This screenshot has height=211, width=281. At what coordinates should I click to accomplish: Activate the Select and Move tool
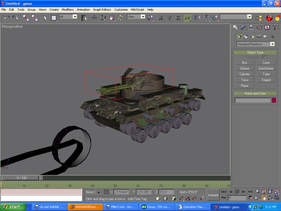point(94,18)
